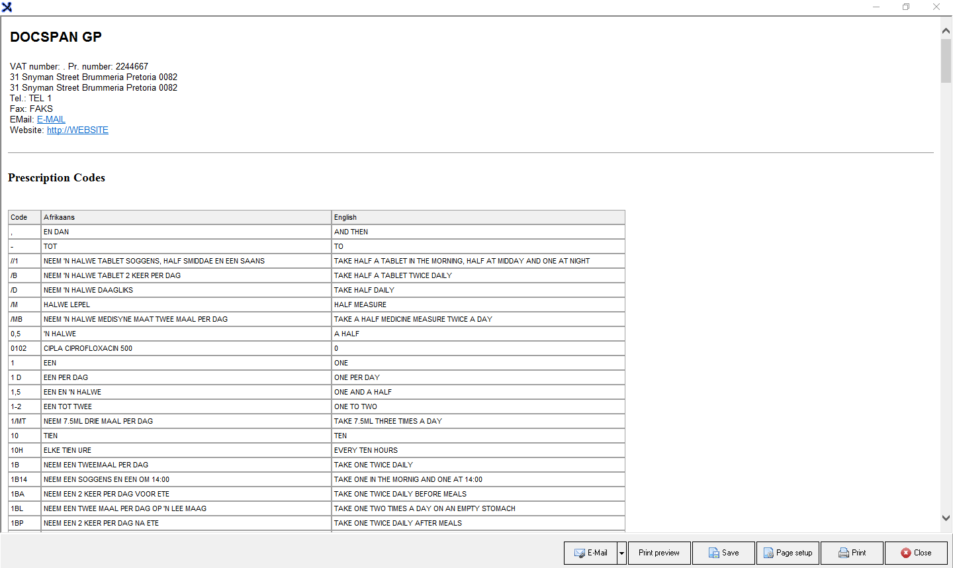This screenshot has height=568, width=953.
Task: Restore the window using title bar button
Action: pos(906,7)
